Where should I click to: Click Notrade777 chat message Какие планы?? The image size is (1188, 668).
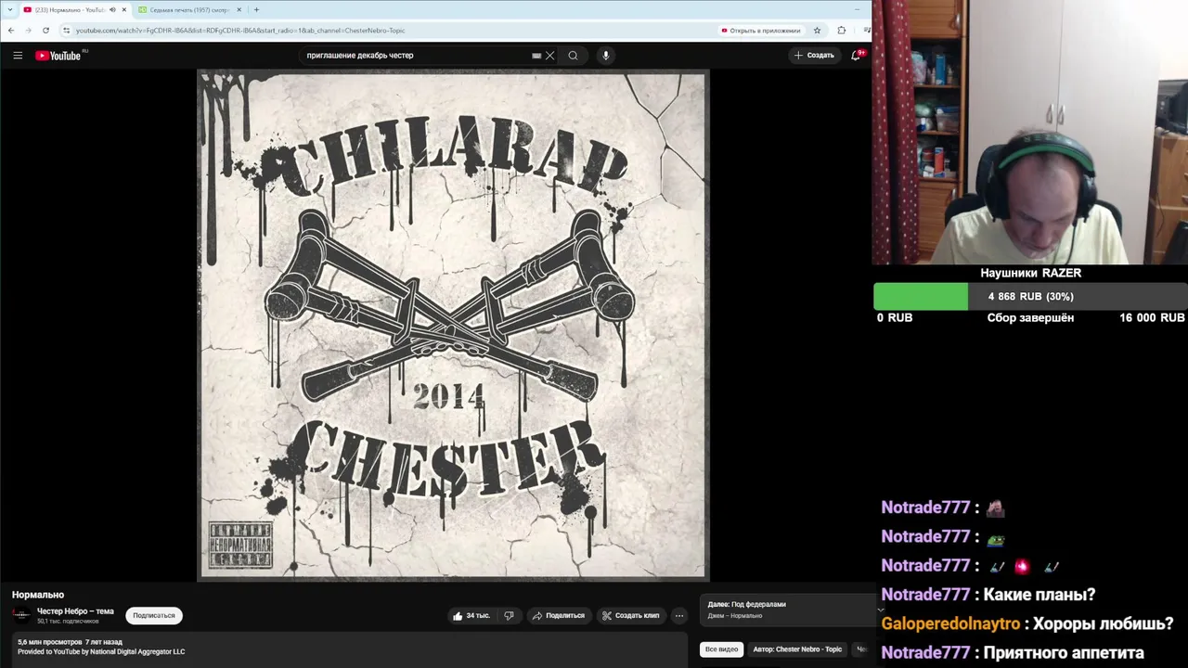(x=988, y=595)
